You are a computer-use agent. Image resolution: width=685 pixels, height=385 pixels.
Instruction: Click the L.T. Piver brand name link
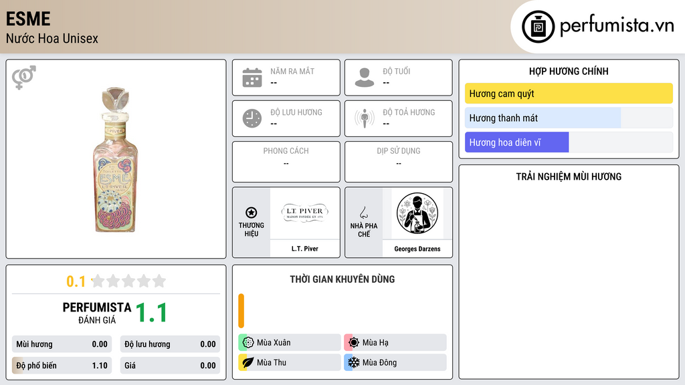pos(305,249)
